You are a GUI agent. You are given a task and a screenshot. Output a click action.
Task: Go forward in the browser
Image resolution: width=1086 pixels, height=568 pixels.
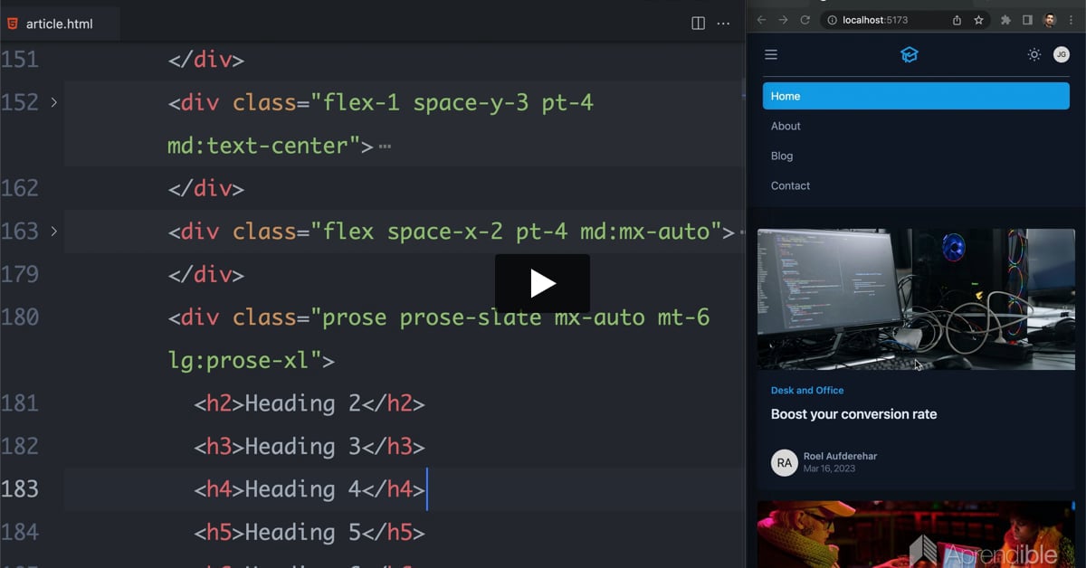pos(783,20)
